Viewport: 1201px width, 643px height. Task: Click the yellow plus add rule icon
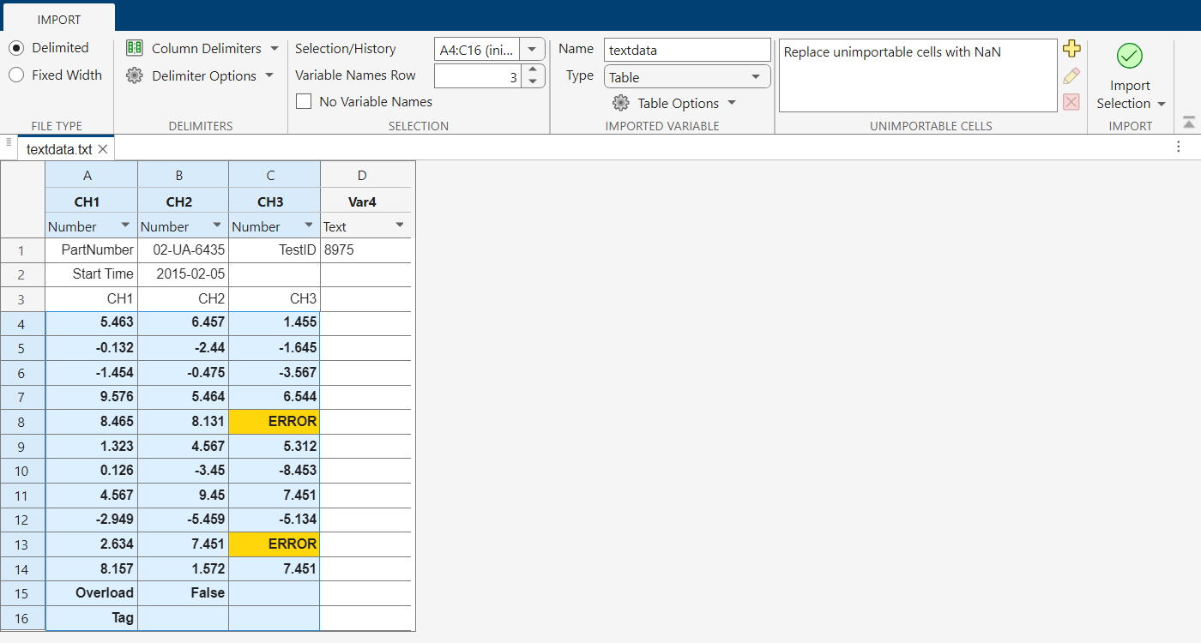point(1071,49)
